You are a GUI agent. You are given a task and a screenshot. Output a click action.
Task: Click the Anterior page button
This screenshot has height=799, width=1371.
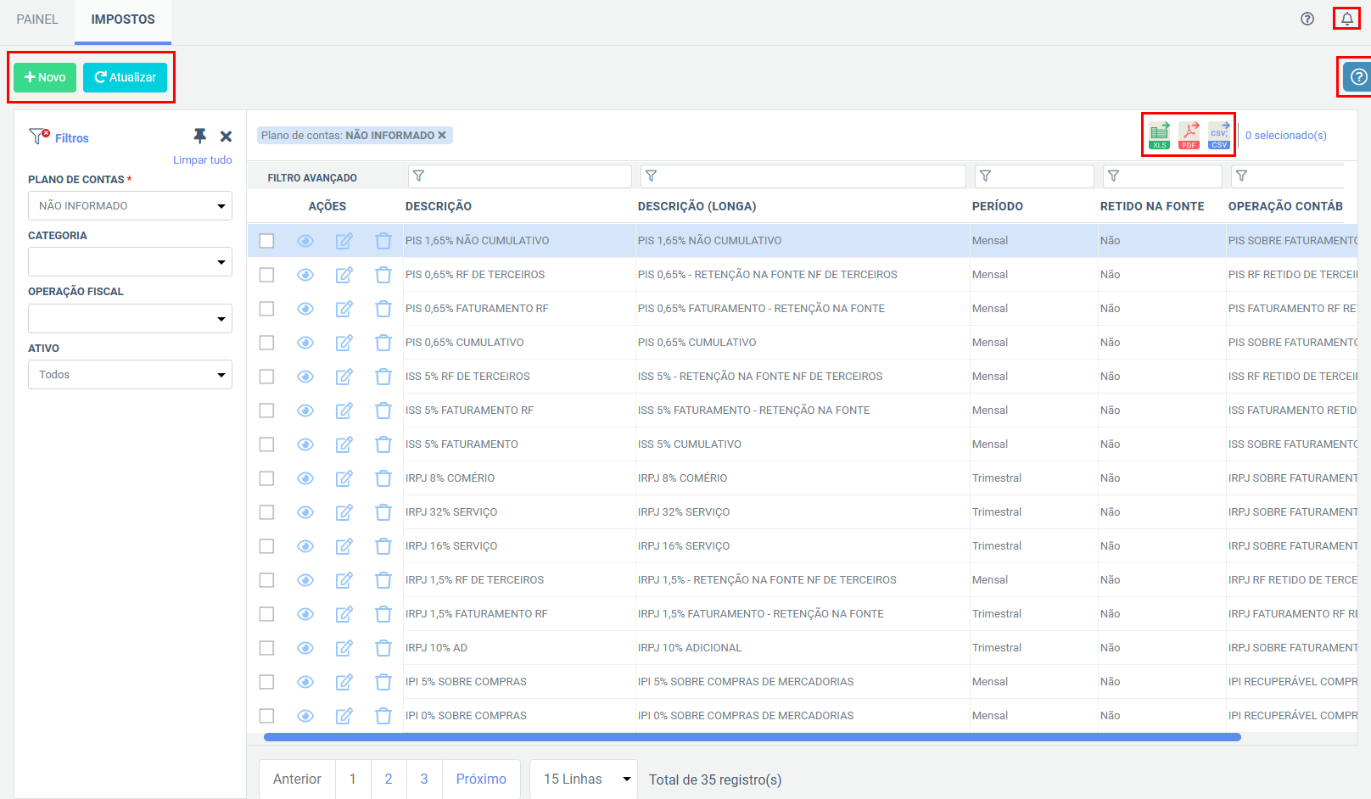(297, 779)
